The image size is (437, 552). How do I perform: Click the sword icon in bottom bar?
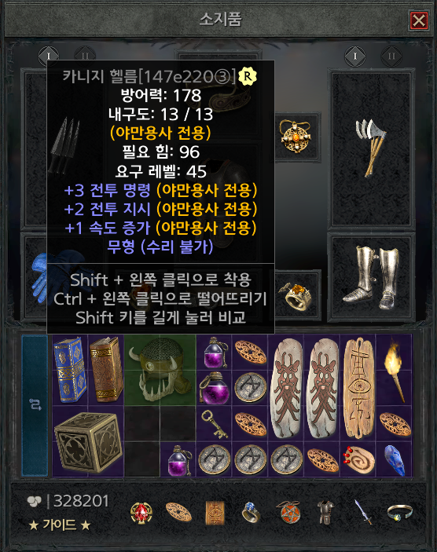[363, 512]
